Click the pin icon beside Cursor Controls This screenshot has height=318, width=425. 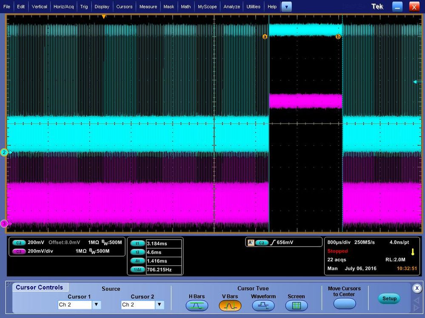point(9,284)
